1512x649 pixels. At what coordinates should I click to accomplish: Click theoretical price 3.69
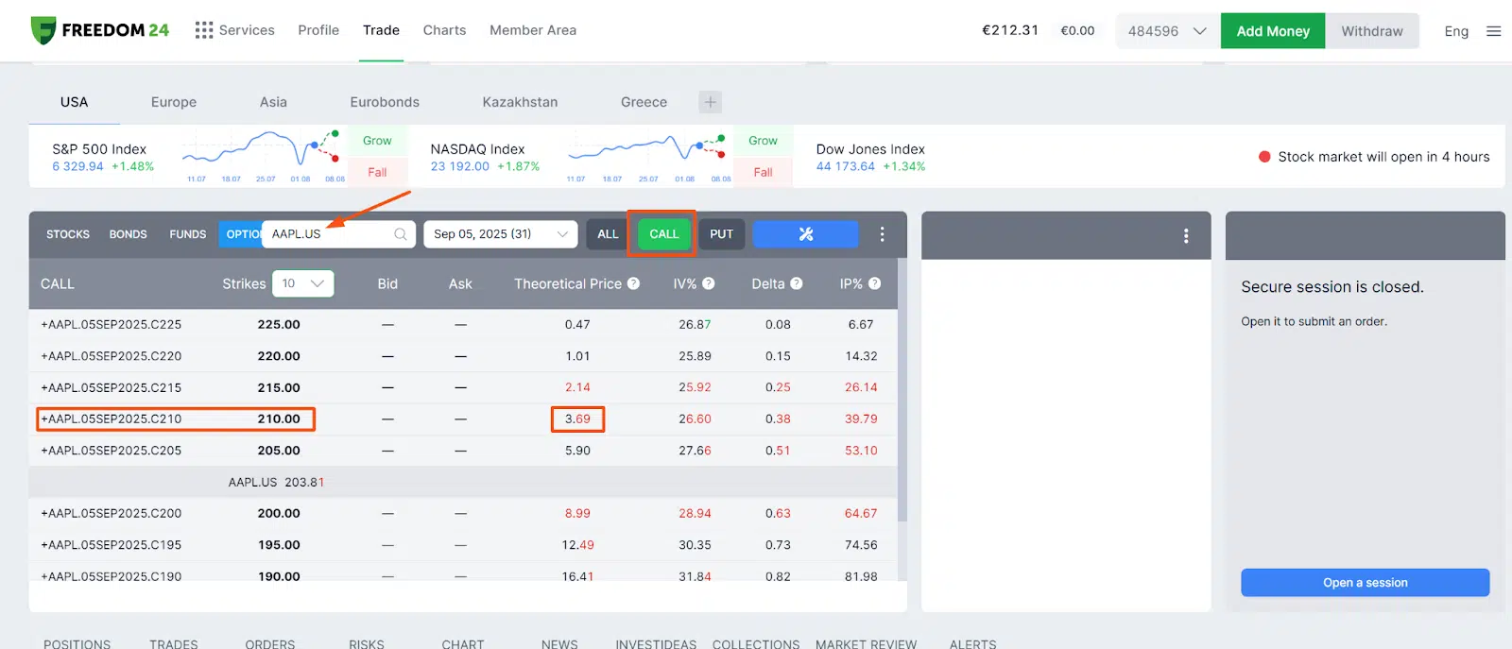(577, 418)
